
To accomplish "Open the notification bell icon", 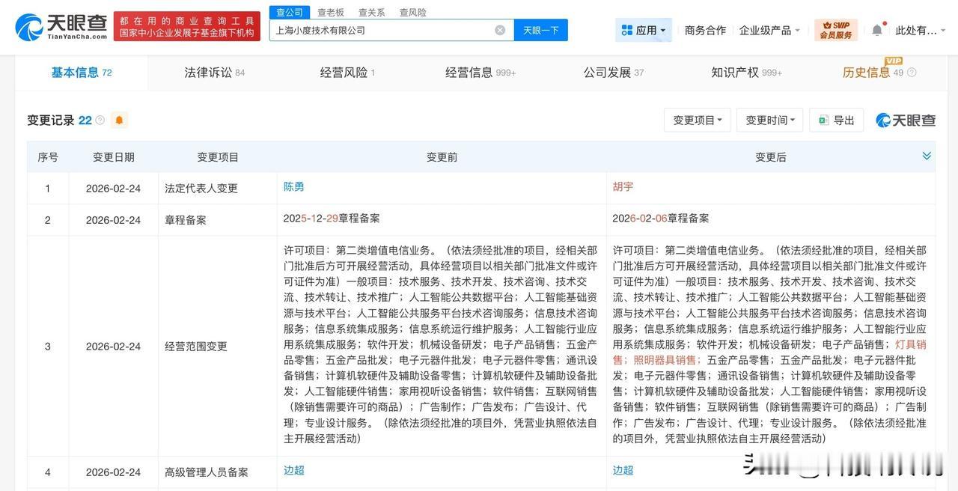I will (x=876, y=31).
